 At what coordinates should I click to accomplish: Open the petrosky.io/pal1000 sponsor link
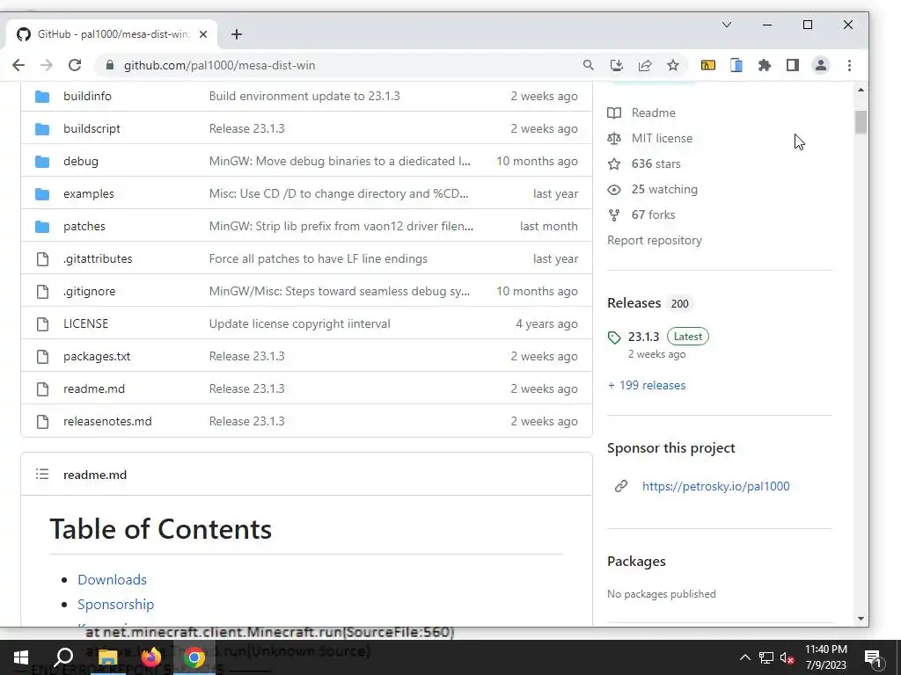click(716, 486)
